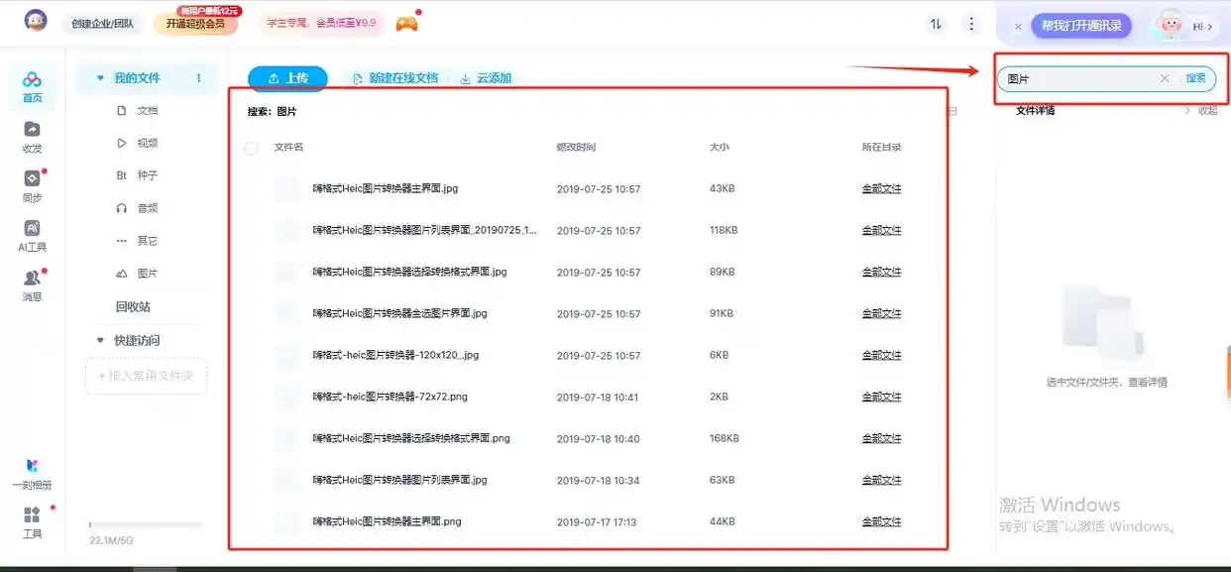Select all files with header checkbox

tap(251, 147)
